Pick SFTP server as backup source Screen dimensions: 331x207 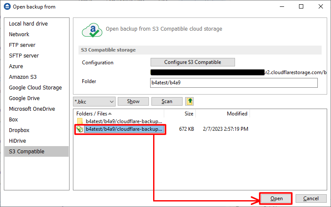(24, 56)
